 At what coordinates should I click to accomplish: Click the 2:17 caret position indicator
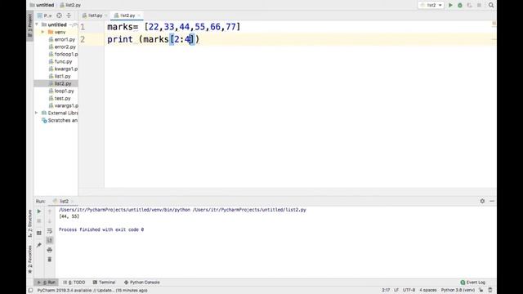(x=386, y=290)
